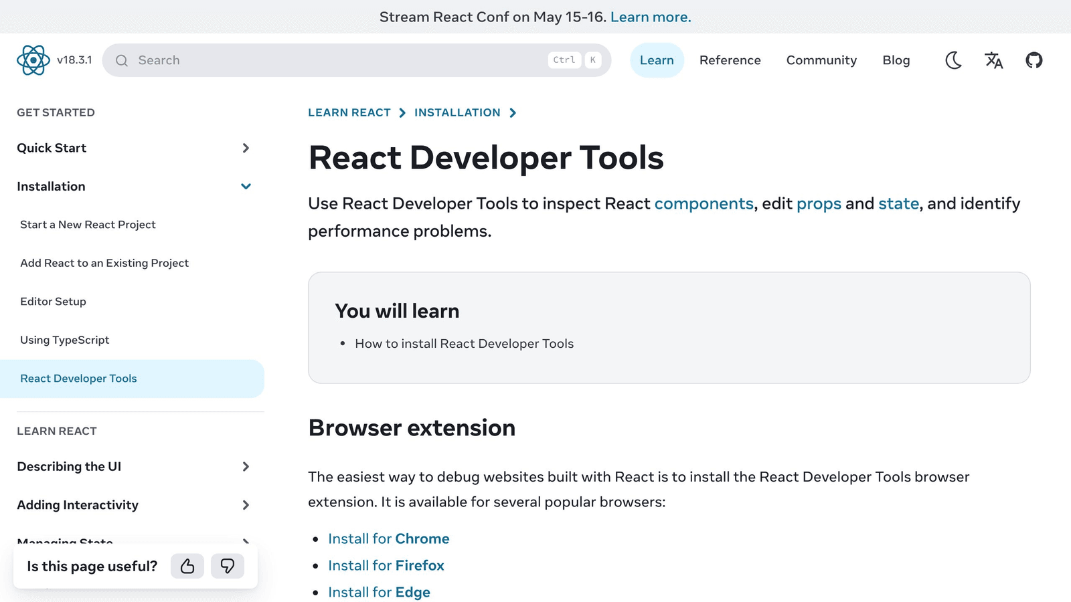Focus the Search input field
Screen dimensions: 1071x602
pyautogui.click(x=357, y=60)
